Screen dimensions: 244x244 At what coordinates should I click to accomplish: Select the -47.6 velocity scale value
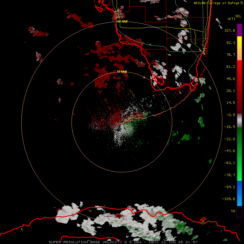230,151
